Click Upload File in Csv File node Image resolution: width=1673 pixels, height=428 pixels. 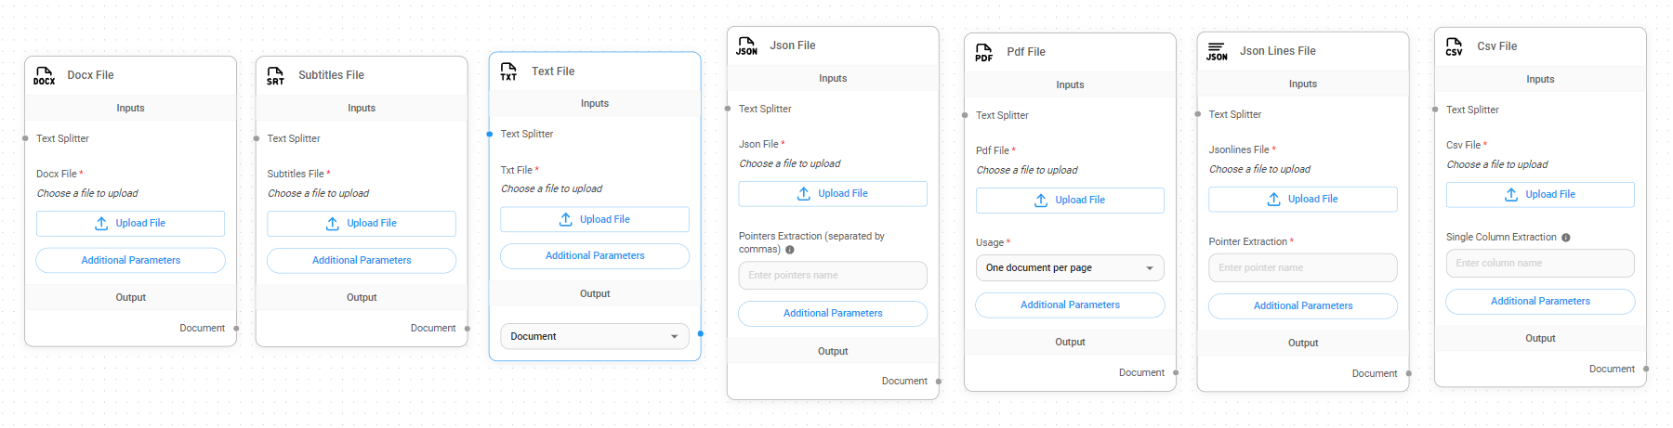point(1539,195)
